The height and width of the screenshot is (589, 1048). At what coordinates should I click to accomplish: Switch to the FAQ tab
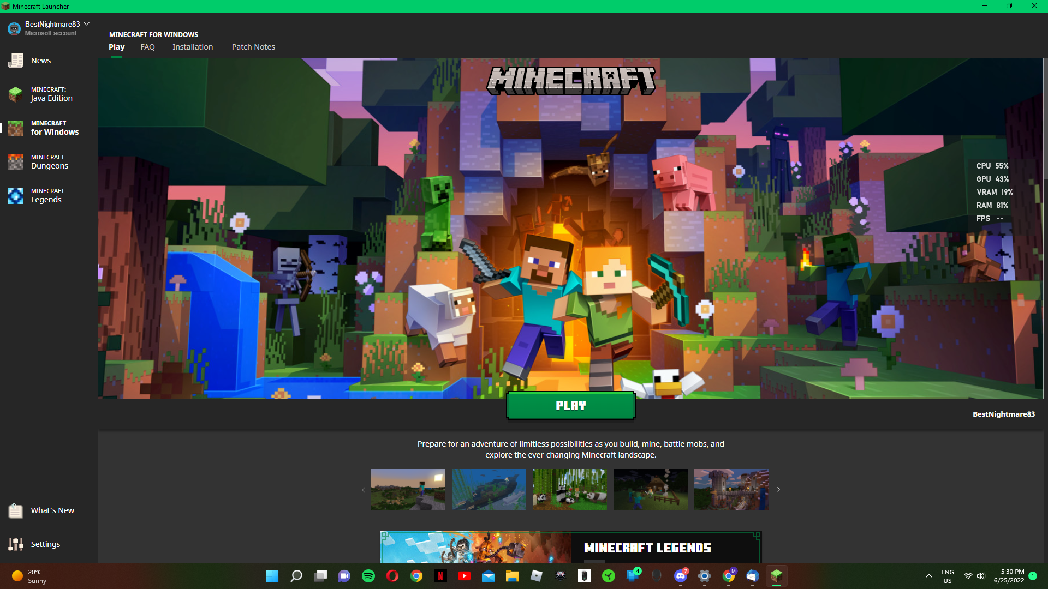(147, 47)
